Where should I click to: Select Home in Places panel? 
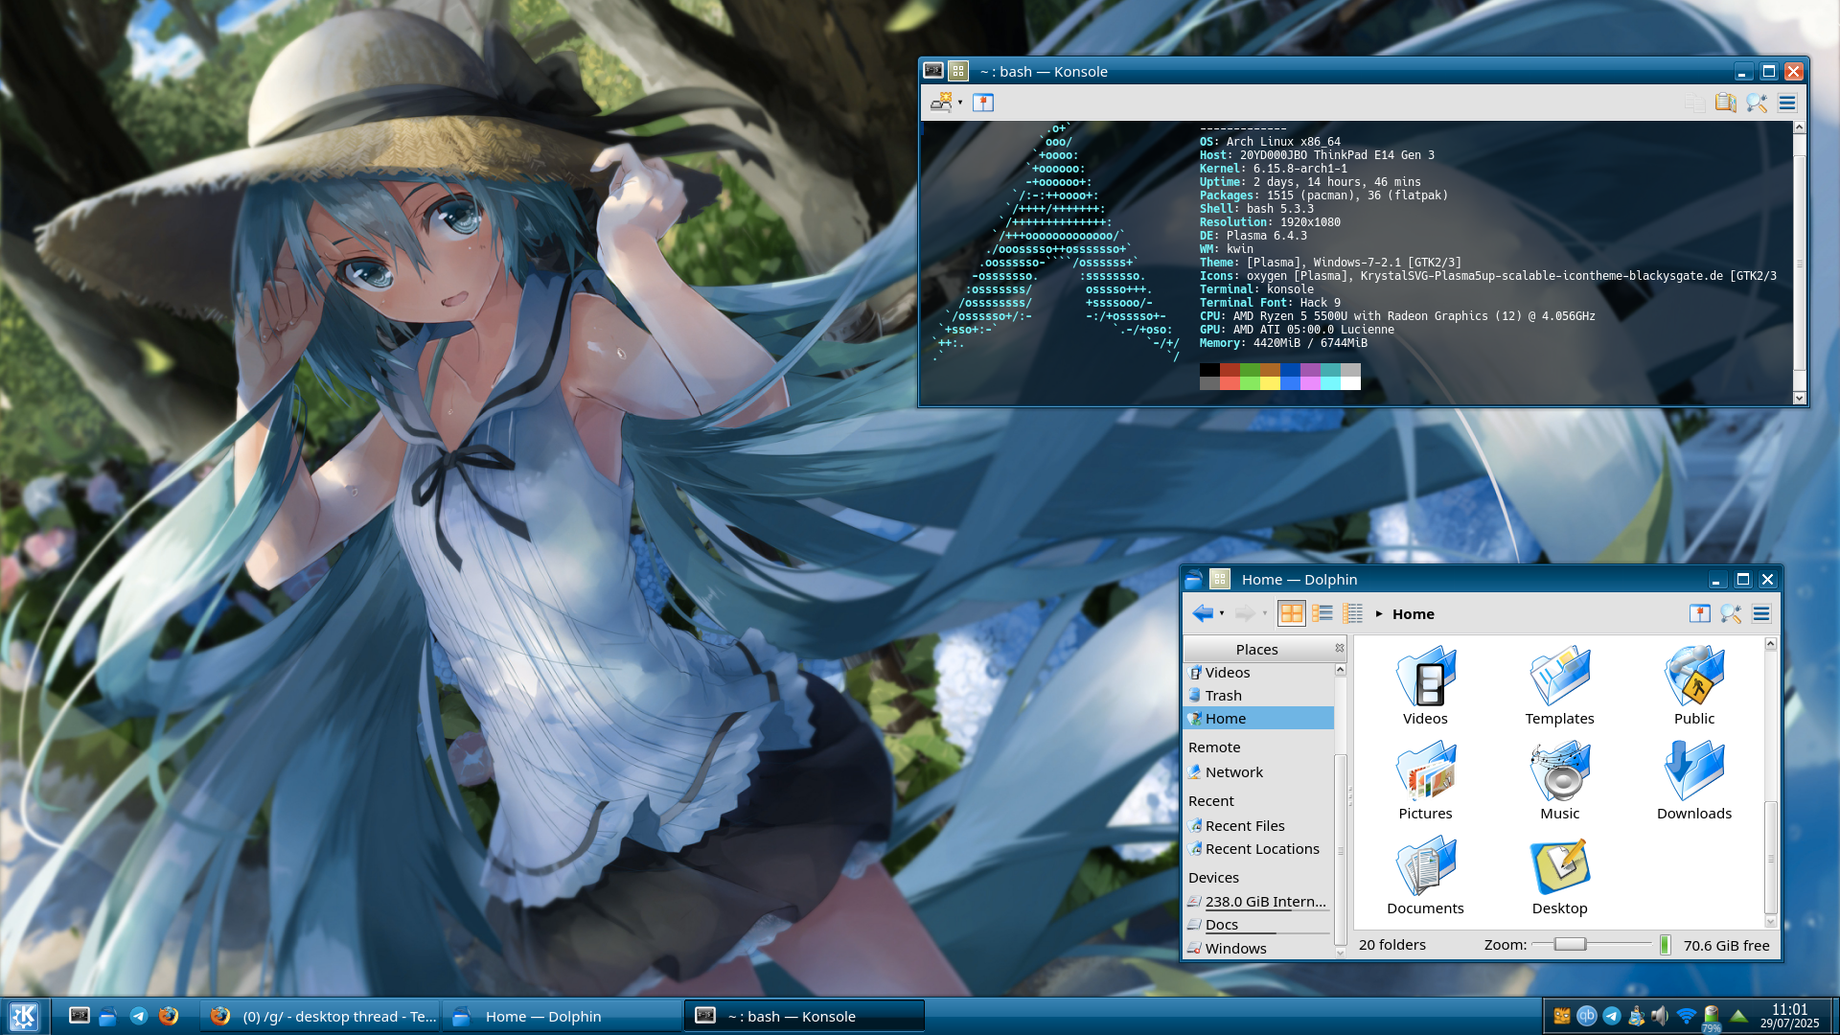click(x=1258, y=719)
